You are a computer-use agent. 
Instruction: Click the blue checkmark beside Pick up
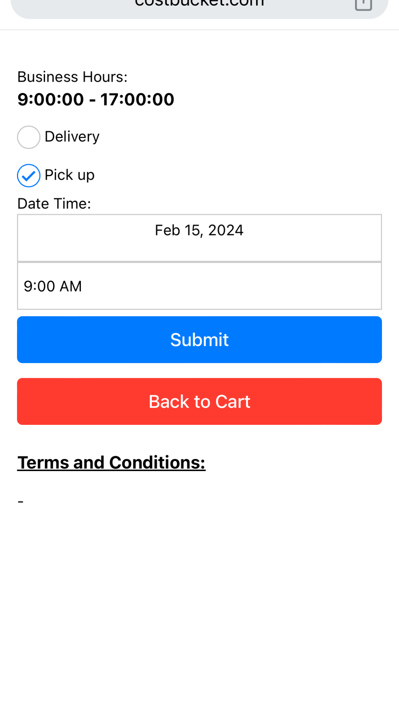(28, 176)
